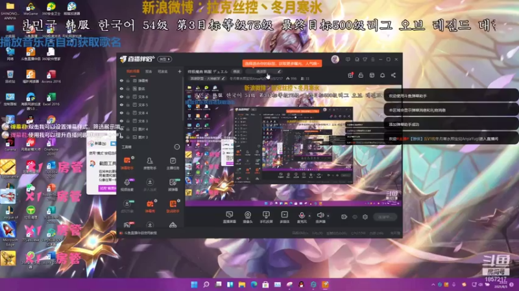Expand microphone options arrow
Viewport: 519px width, 291px height.
[309, 216]
